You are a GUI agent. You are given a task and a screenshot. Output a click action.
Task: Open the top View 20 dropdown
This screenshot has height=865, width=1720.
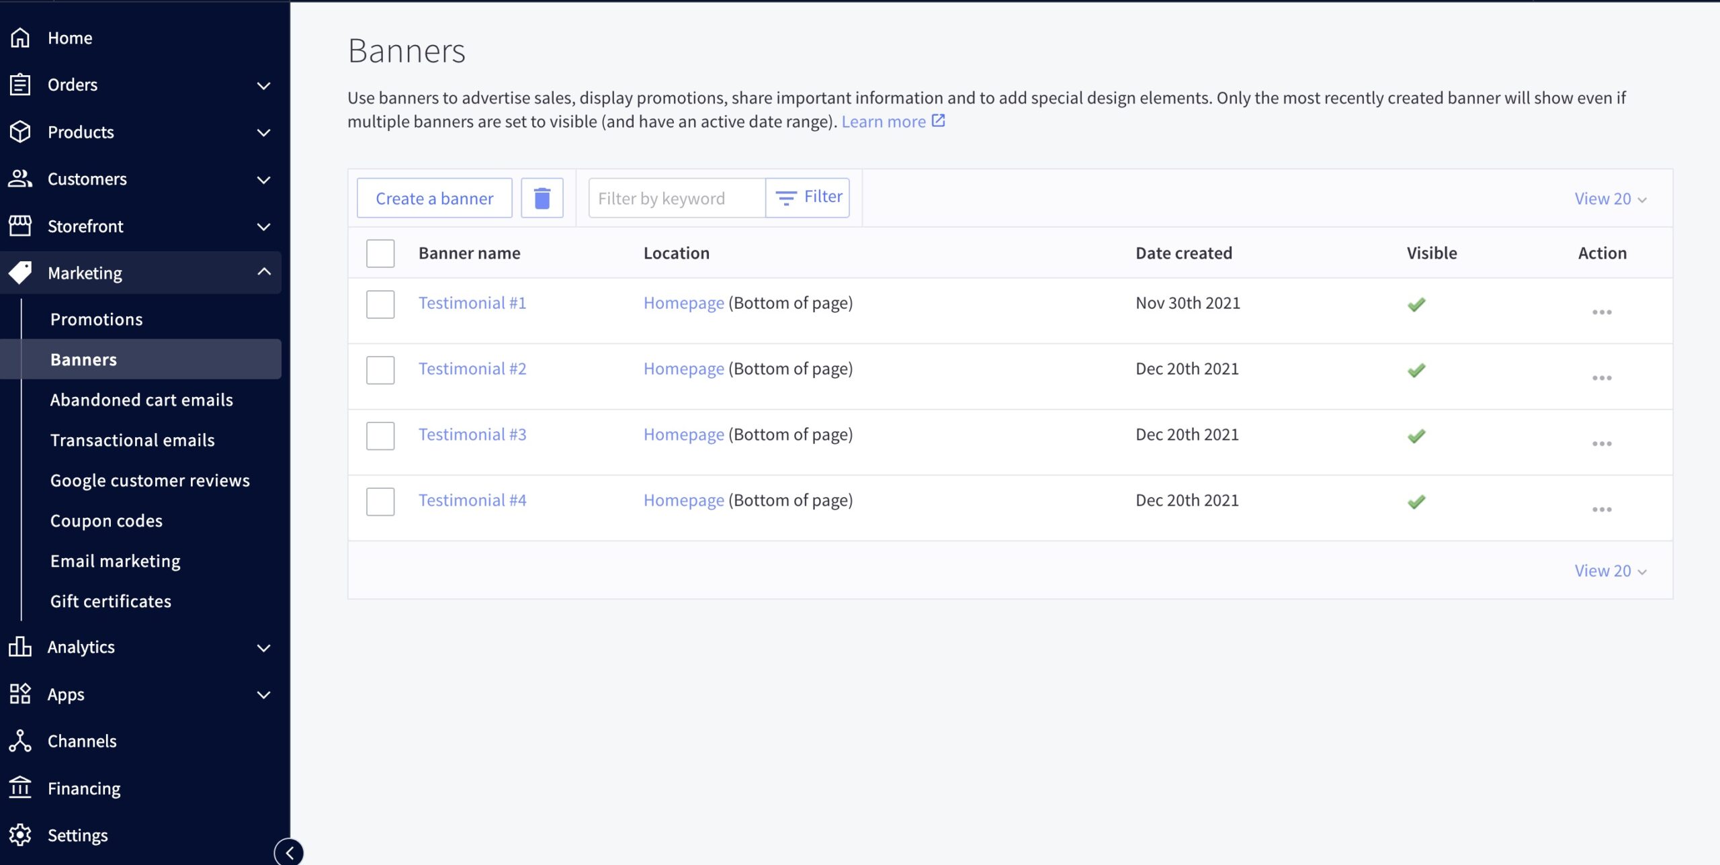(1610, 199)
